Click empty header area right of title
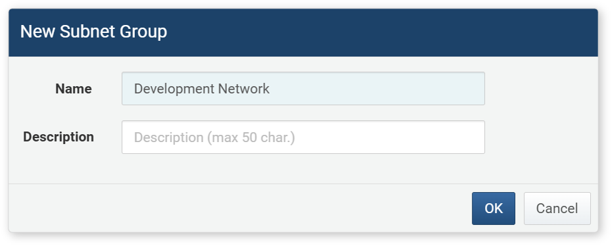Viewport: 612px width, 246px height. (382, 33)
